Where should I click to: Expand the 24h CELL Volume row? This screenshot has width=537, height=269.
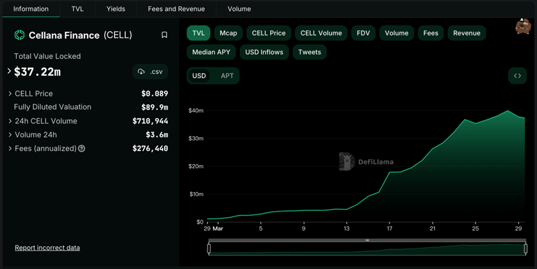(10, 121)
